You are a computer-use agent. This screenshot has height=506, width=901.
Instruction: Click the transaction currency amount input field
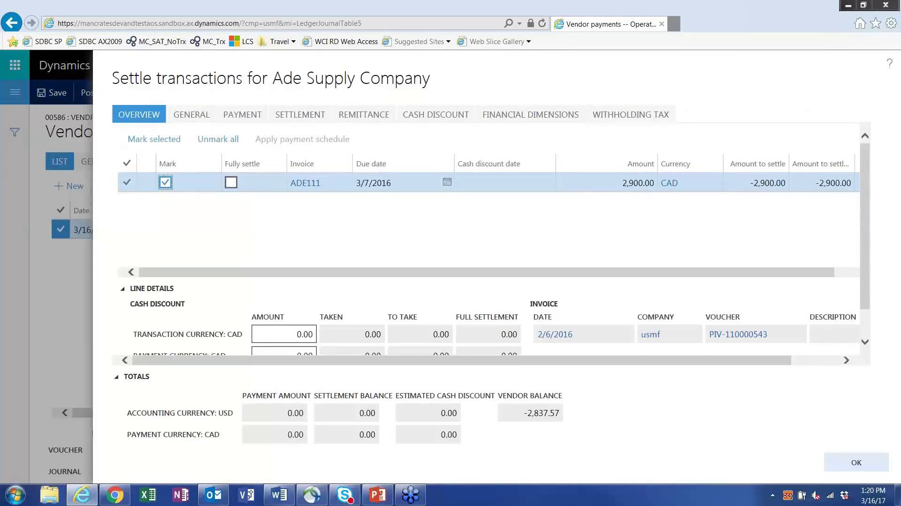[283, 334]
